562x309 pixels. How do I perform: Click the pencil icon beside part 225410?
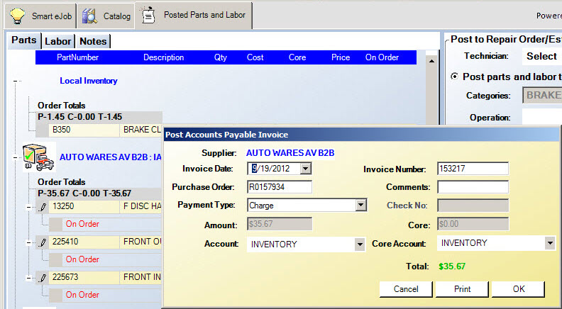42,242
